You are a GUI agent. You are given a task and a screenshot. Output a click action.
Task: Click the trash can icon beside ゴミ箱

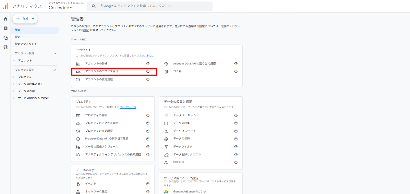tap(166, 72)
